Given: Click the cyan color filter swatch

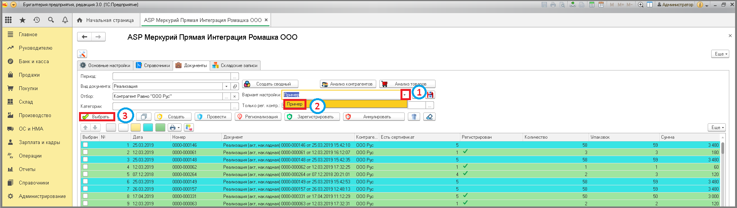Looking at the screenshot, I should tap(148, 127).
